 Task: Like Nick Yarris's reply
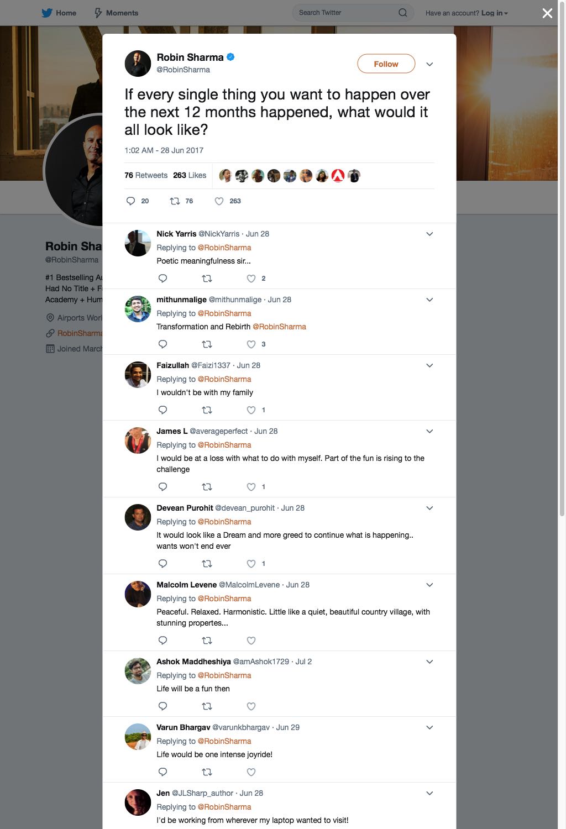pos(251,279)
